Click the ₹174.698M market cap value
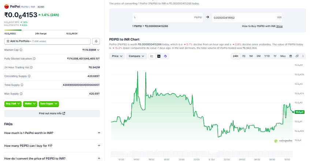The height and width of the screenshot is (161, 310). pyautogui.click(x=89, y=50)
